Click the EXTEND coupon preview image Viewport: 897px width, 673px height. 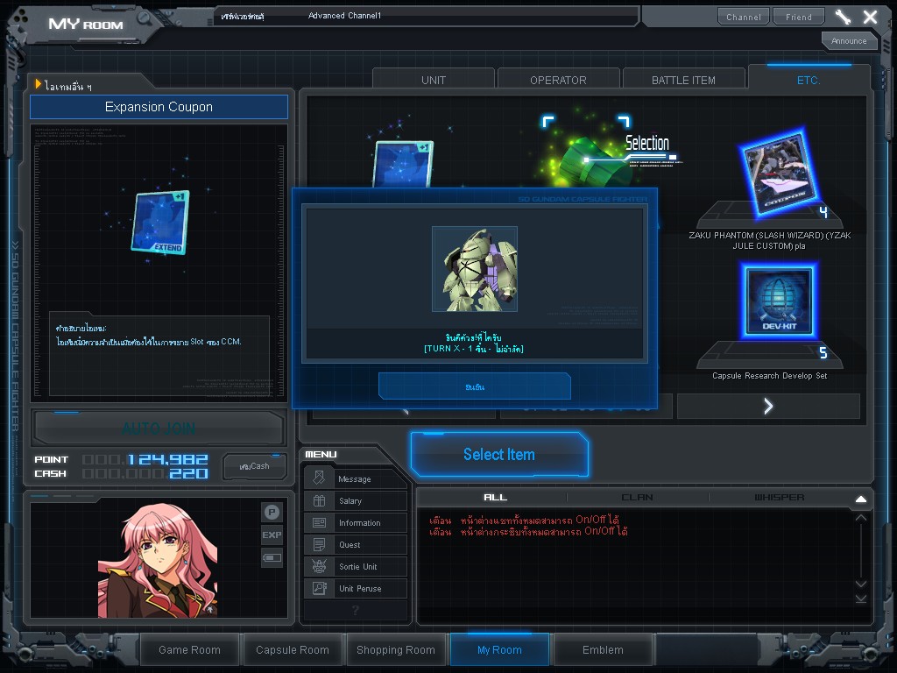(x=159, y=223)
